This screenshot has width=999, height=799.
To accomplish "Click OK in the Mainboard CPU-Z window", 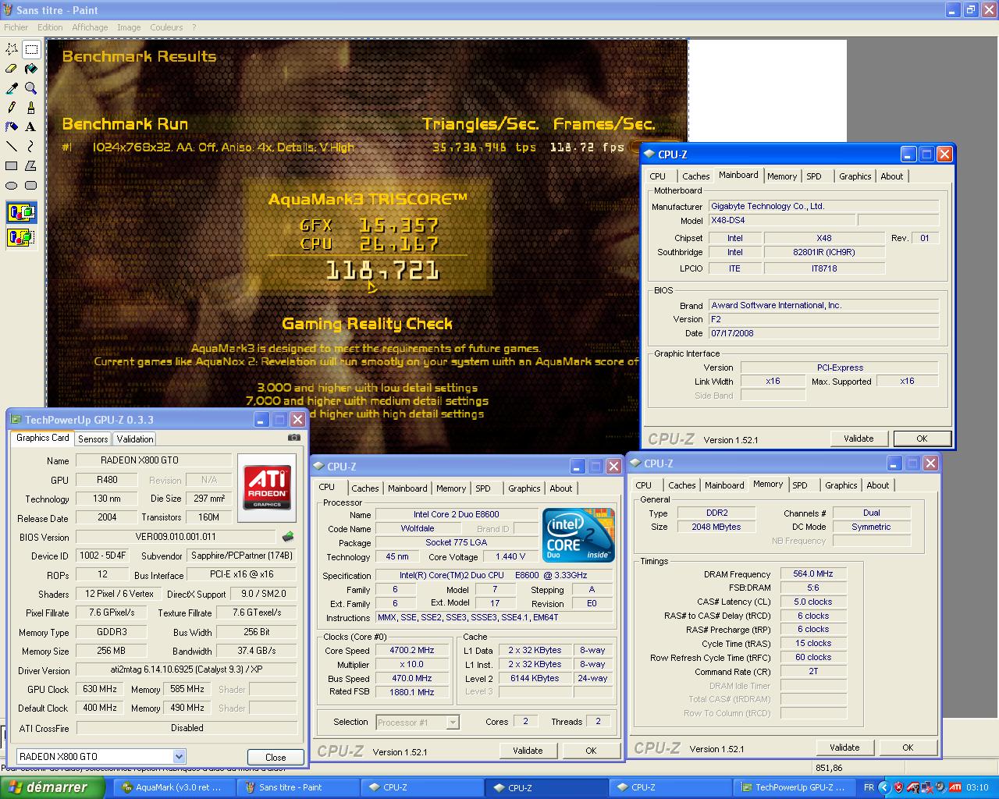I will [922, 439].
